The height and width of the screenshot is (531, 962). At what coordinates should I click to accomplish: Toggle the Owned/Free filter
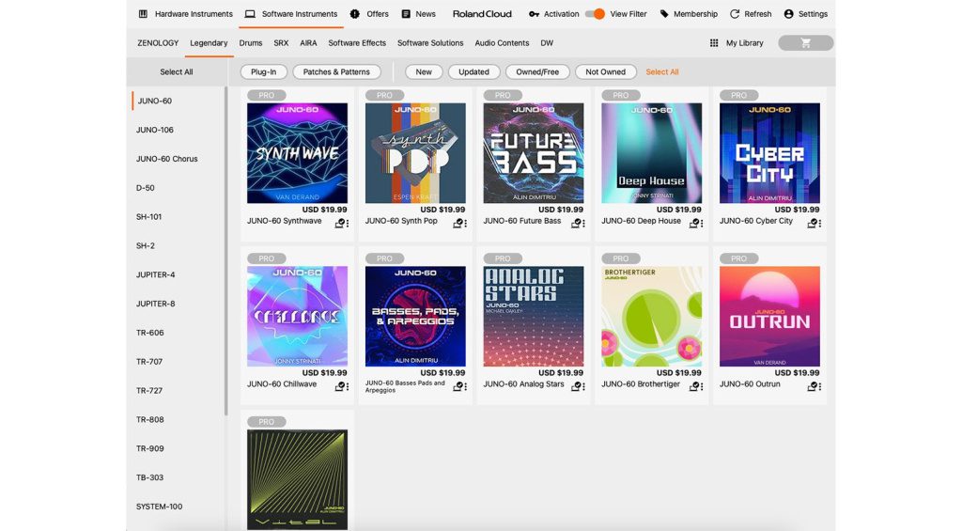coord(537,72)
